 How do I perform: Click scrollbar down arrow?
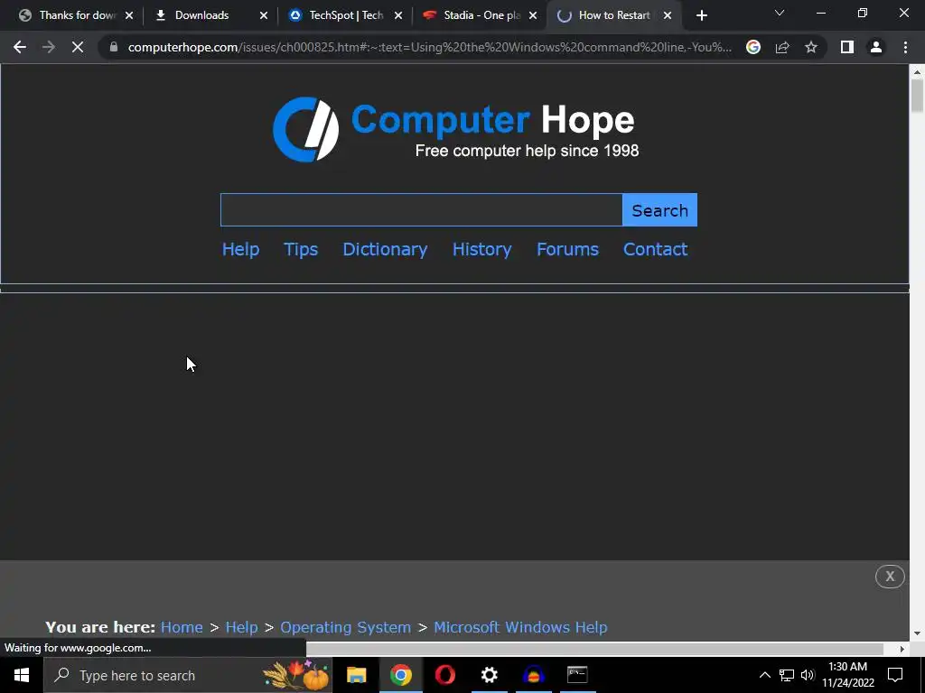pyautogui.click(x=917, y=634)
